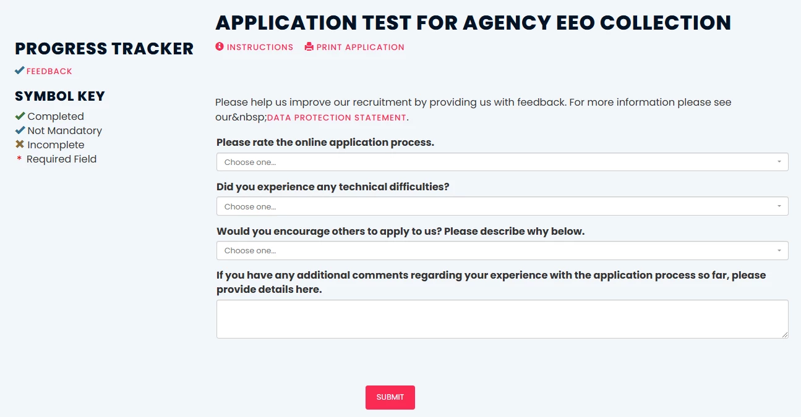Image resolution: width=801 pixels, height=417 pixels.
Task: Click the blue checkmark next to Feedback
Action: point(19,70)
